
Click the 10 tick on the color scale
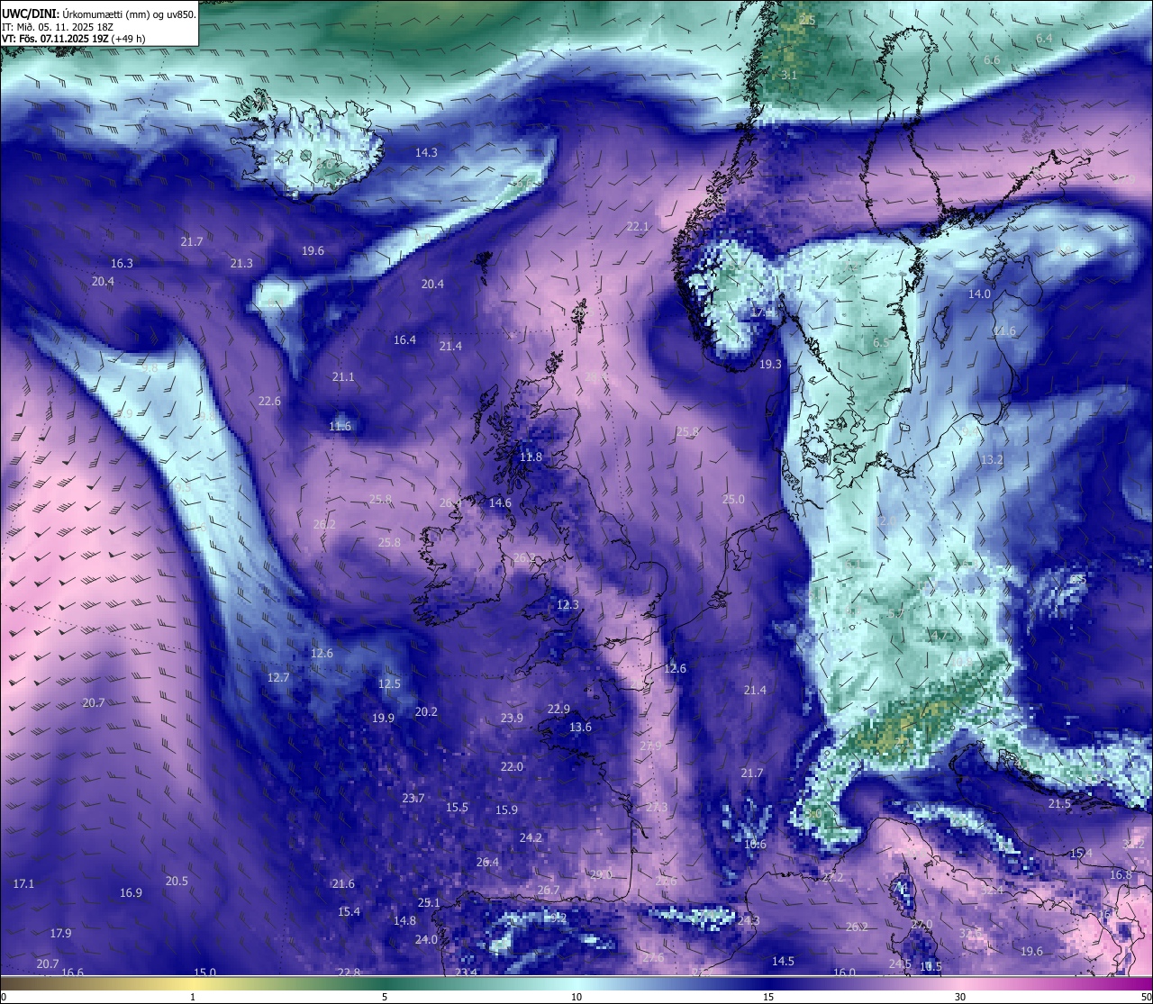576,997
